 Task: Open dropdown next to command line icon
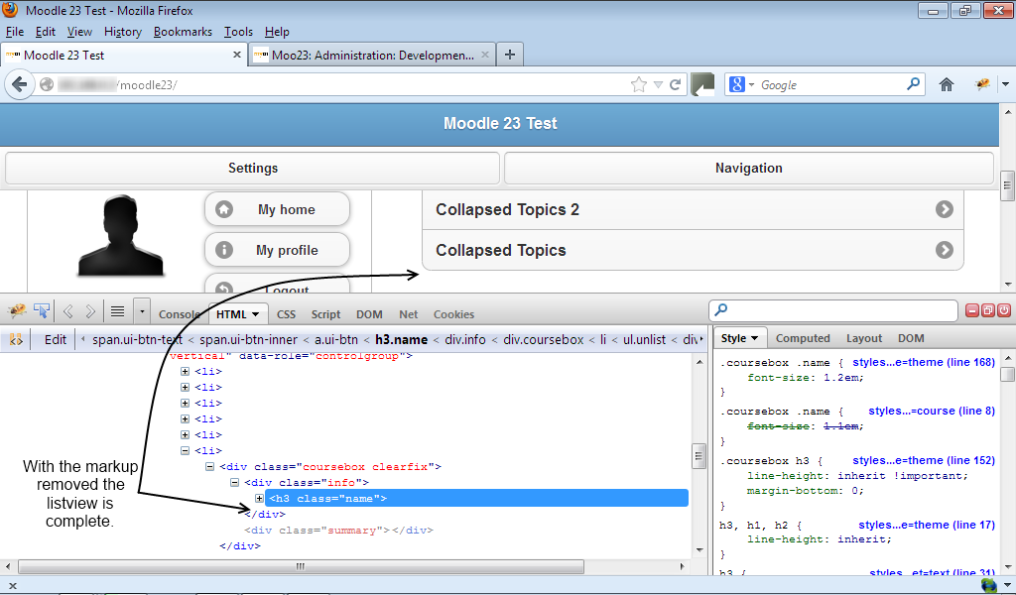142,312
